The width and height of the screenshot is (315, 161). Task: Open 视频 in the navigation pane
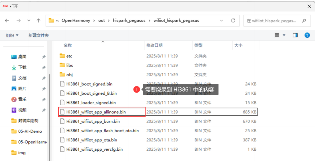tap(22, 110)
